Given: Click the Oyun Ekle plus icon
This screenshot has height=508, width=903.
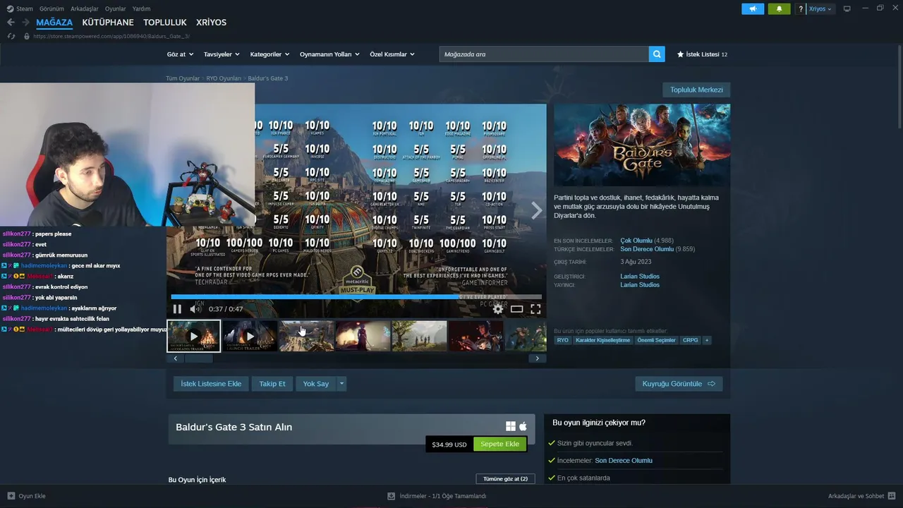Looking at the screenshot, I should 11,496.
